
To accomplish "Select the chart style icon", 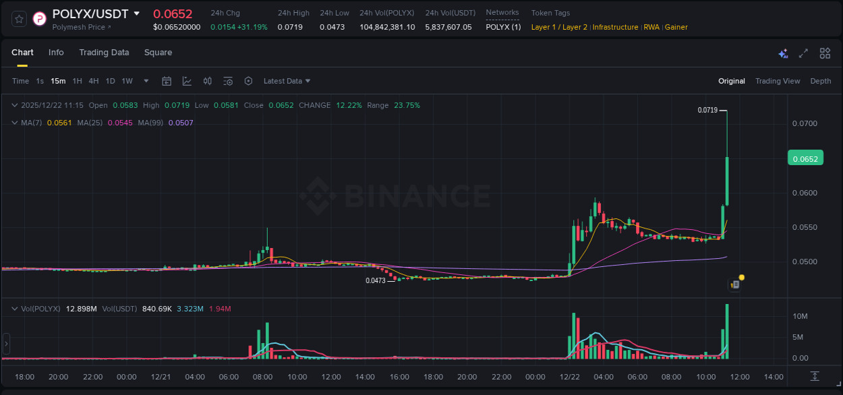I will pyautogui.click(x=186, y=81).
